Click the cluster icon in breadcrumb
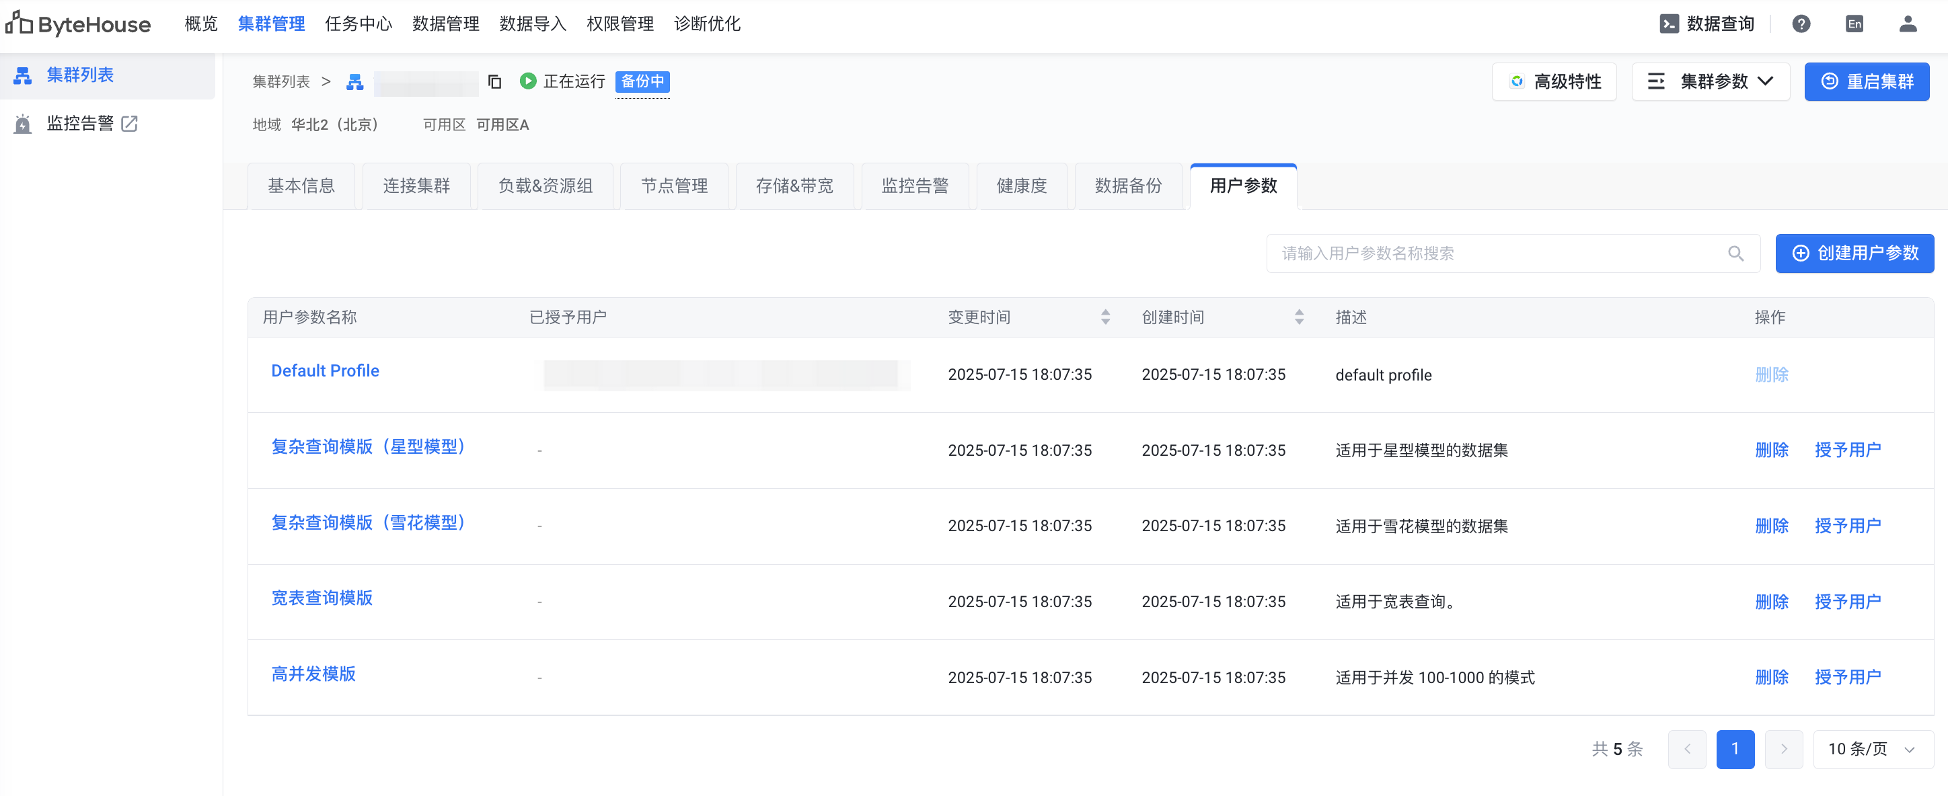The width and height of the screenshot is (1948, 796). (x=354, y=81)
